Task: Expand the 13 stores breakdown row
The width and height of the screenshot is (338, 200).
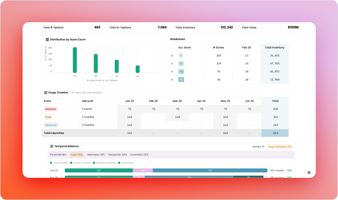Action: coord(172,56)
